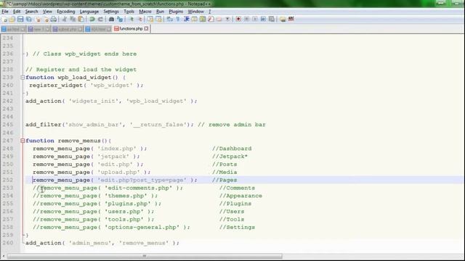
Task: Toggle synchronized horizontal scrolling icon
Action: tap(158, 20)
